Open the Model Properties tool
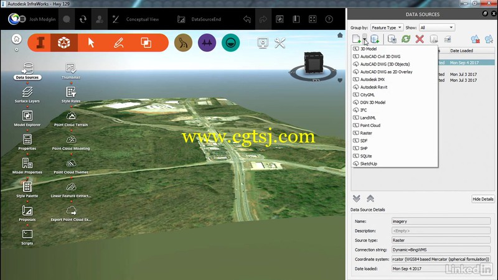This screenshot has width=498, height=280. pos(27,166)
